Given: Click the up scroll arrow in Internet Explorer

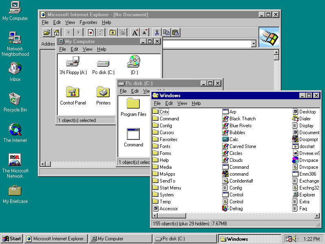Looking at the screenshot, I should 276,52.
